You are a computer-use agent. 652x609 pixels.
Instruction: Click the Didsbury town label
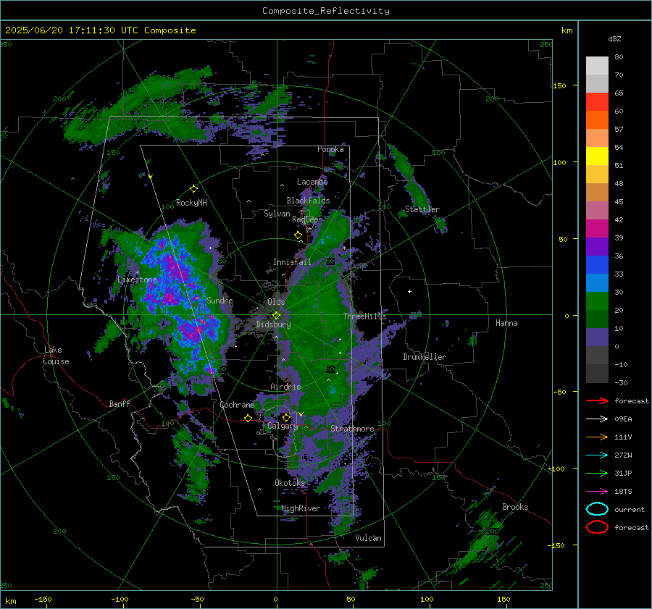[273, 324]
